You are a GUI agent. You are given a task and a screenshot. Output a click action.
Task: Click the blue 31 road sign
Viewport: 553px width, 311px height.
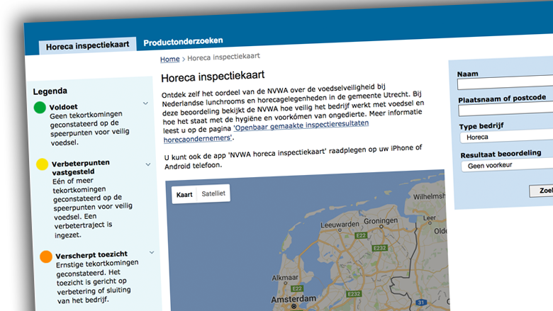pos(421,302)
